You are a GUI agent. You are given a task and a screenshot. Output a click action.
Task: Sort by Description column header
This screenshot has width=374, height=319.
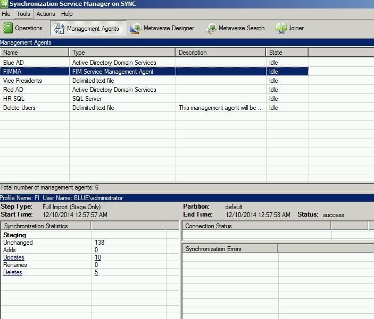tap(221, 53)
